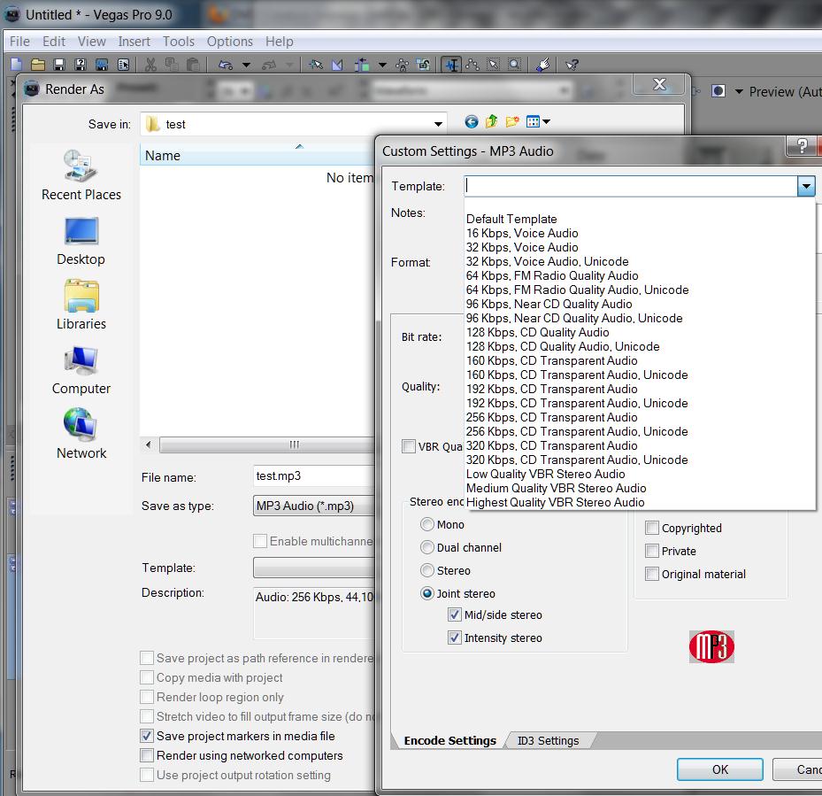The image size is (822, 796).
Task: Click the What's This help icon
Action: point(572,65)
